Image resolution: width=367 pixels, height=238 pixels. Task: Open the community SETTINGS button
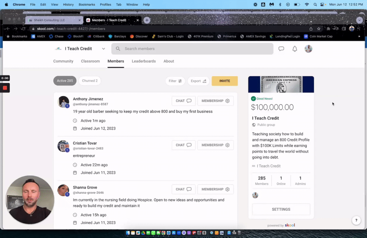tap(281, 209)
